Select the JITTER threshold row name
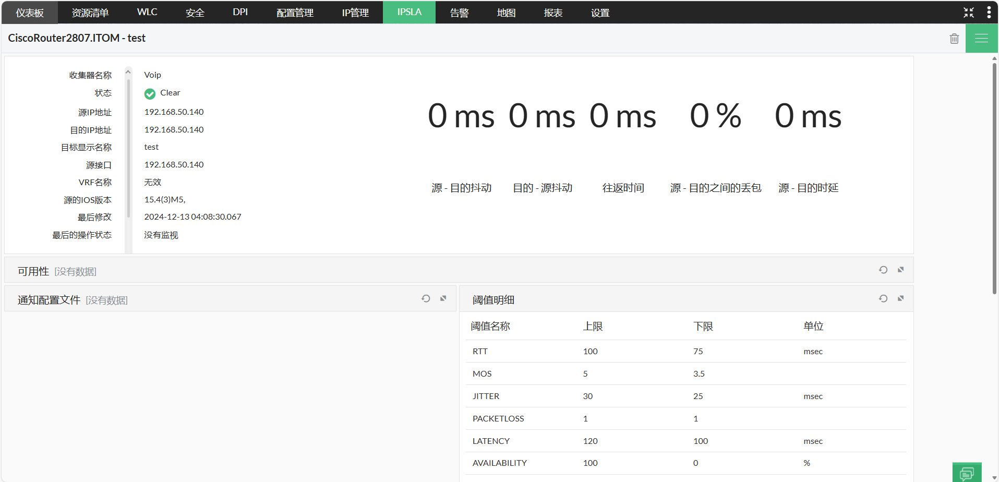This screenshot has width=999, height=482. coord(486,396)
